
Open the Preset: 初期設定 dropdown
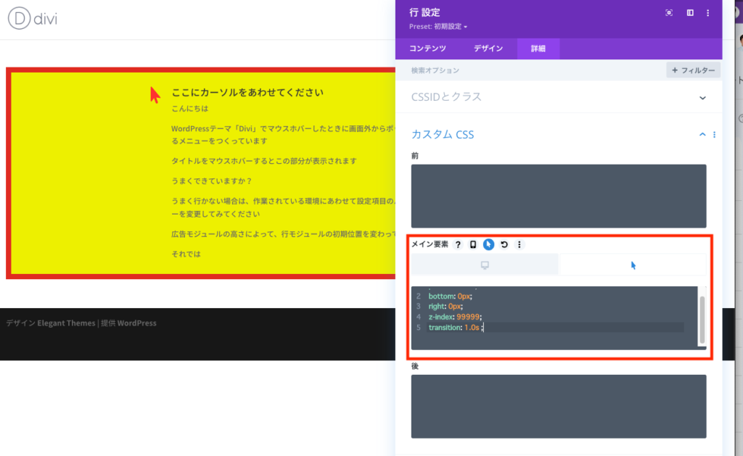tap(439, 27)
